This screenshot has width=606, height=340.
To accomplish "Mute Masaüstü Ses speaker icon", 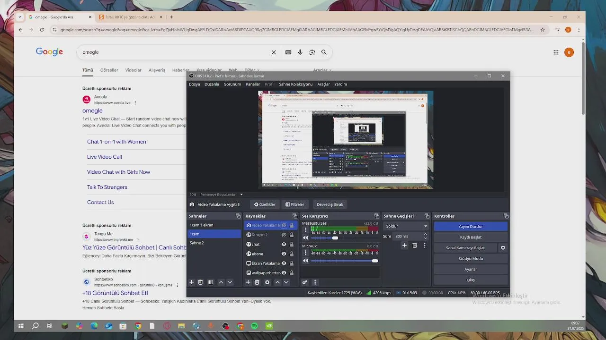I will (x=305, y=238).
